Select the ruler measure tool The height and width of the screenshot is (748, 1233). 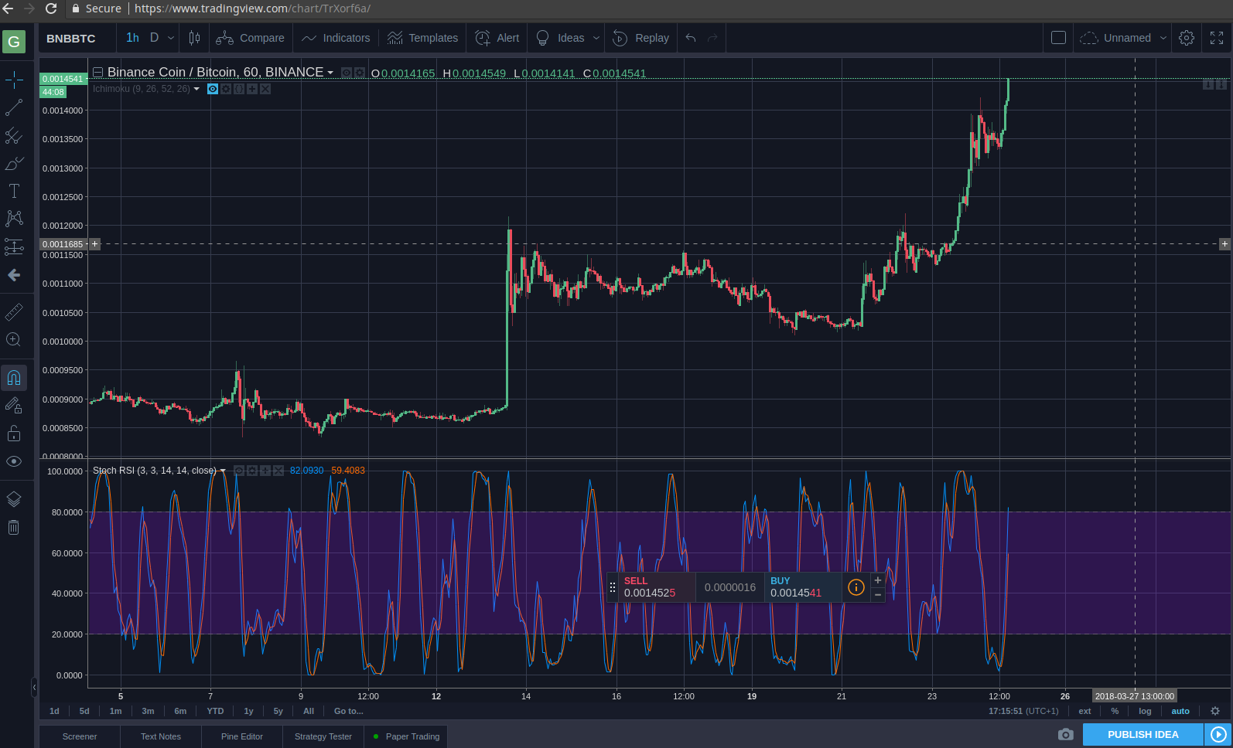[14, 312]
